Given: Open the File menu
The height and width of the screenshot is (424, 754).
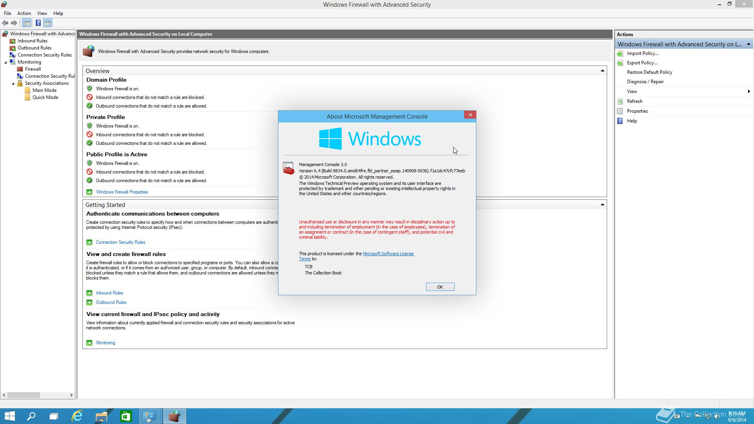Looking at the screenshot, I should pyautogui.click(x=7, y=13).
